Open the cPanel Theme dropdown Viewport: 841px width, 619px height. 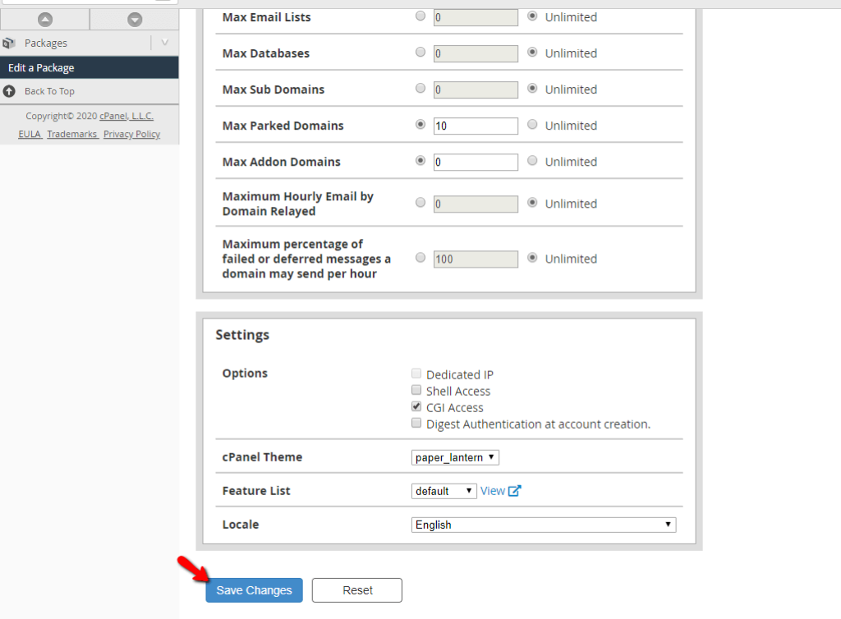pyautogui.click(x=455, y=458)
